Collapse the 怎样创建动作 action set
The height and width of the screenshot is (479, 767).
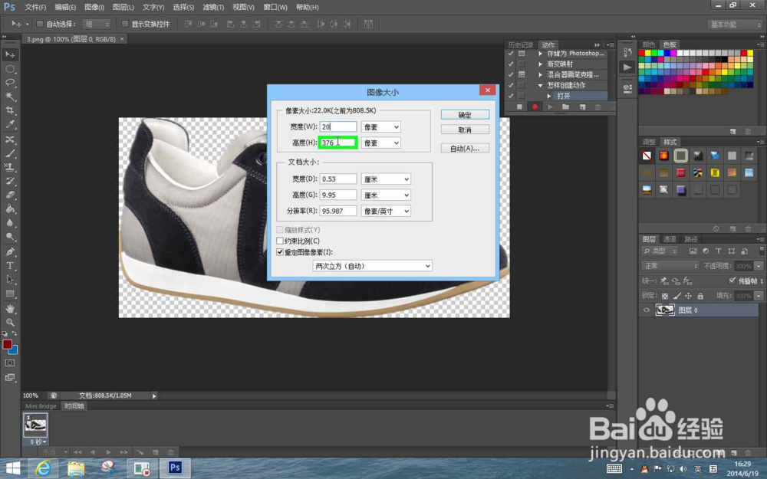pos(541,86)
